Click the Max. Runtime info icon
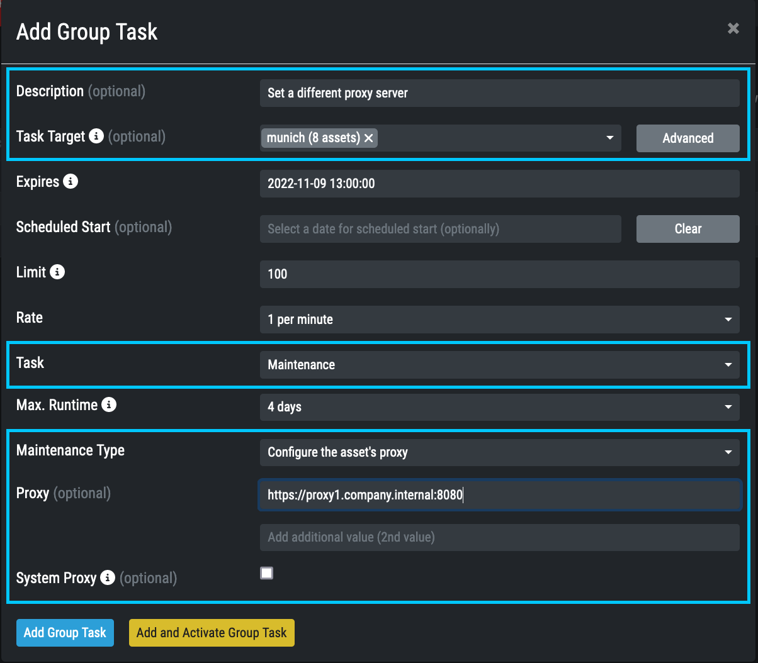 click(109, 405)
